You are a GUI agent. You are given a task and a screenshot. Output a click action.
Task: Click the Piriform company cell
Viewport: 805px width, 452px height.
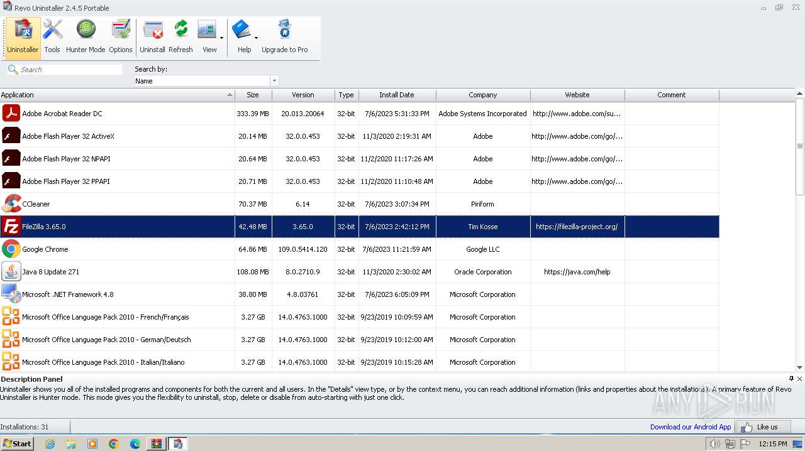[x=483, y=204]
